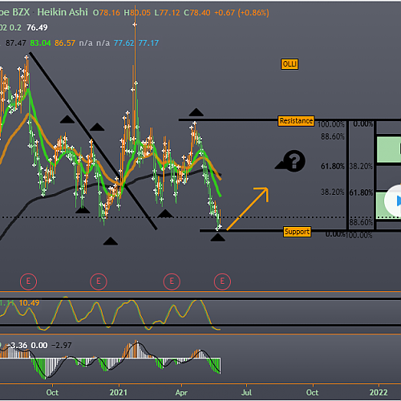Click the green 83.04 moving average value
The height and width of the screenshot is (401, 401).
(40, 43)
